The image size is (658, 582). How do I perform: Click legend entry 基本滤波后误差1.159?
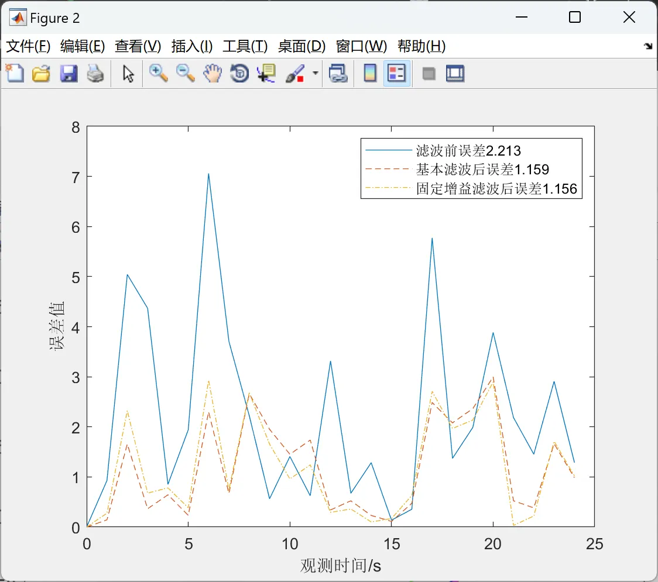(x=482, y=169)
